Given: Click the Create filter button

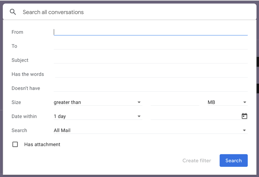Looking at the screenshot, I should coord(197,160).
